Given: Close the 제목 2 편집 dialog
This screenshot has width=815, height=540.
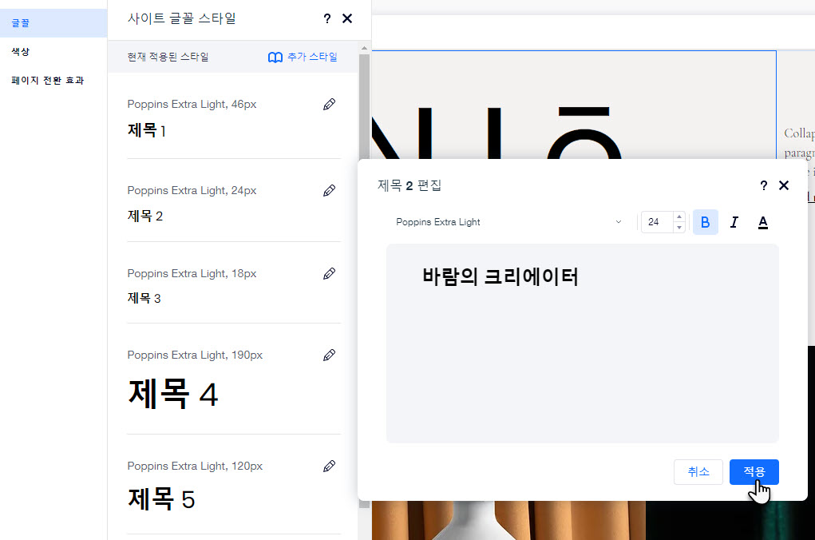Looking at the screenshot, I should (784, 185).
